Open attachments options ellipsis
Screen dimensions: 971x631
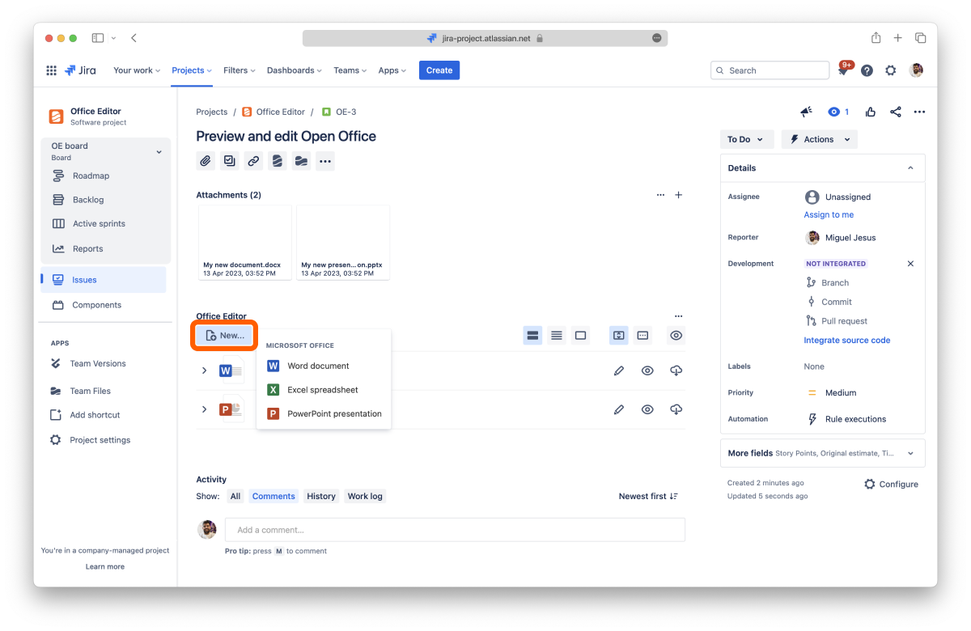pyautogui.click(x=660, y=195)
